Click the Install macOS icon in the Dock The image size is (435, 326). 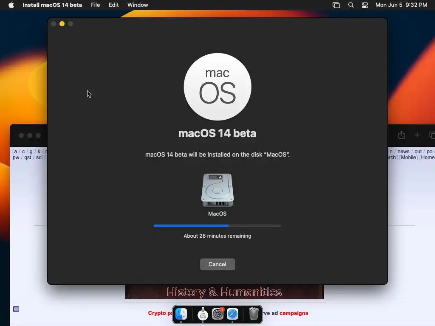pos(203,314)
